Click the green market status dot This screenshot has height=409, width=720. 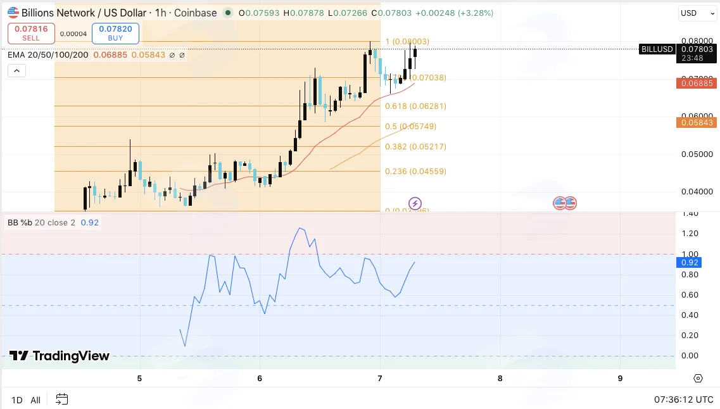(x=227, y=13)
